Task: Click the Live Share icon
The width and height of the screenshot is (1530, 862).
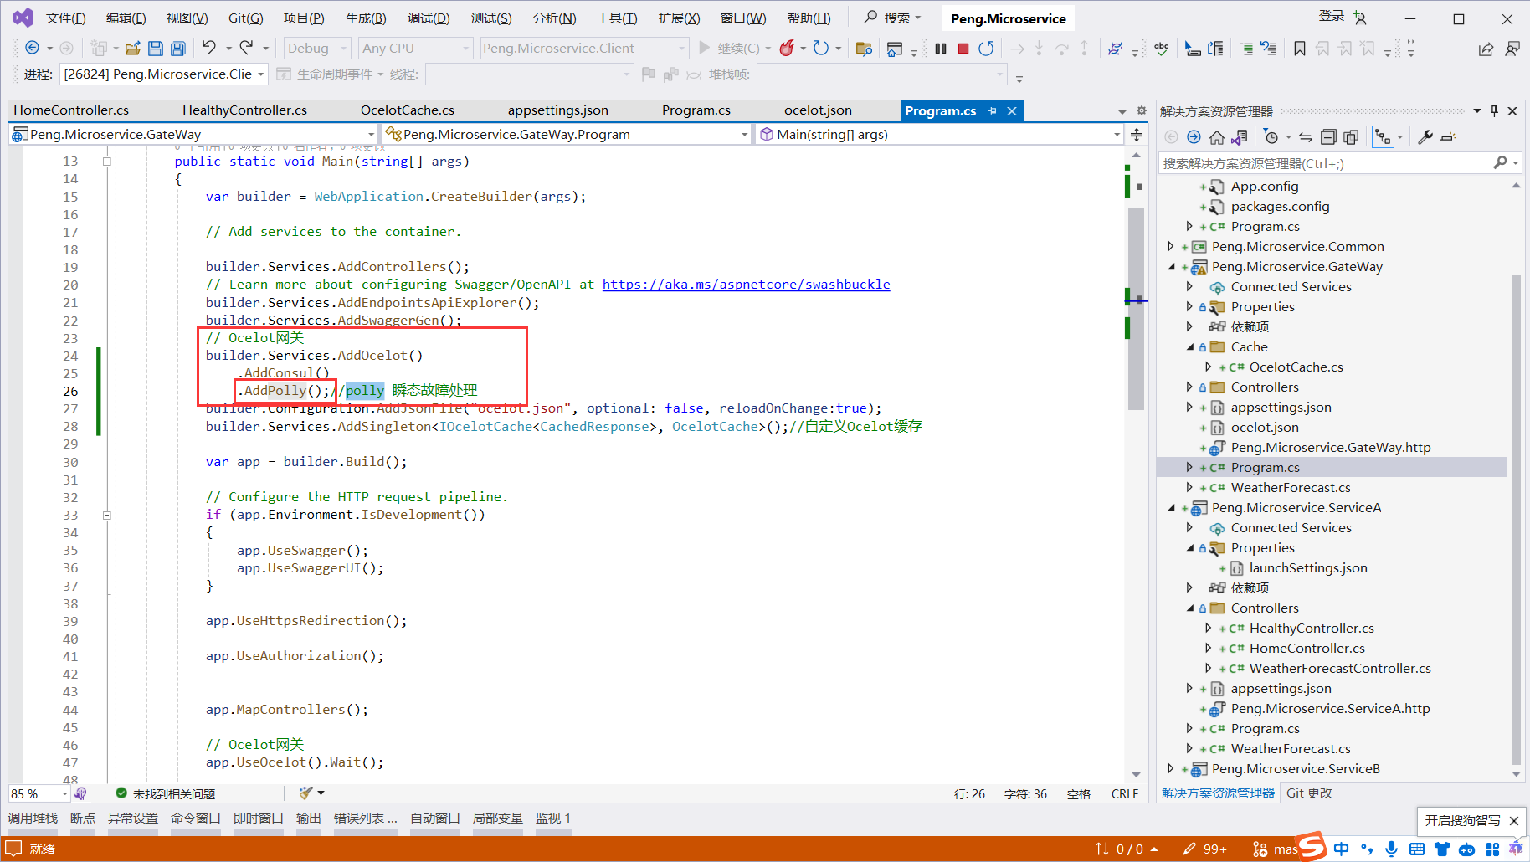Action: [x=1486, y=49]
